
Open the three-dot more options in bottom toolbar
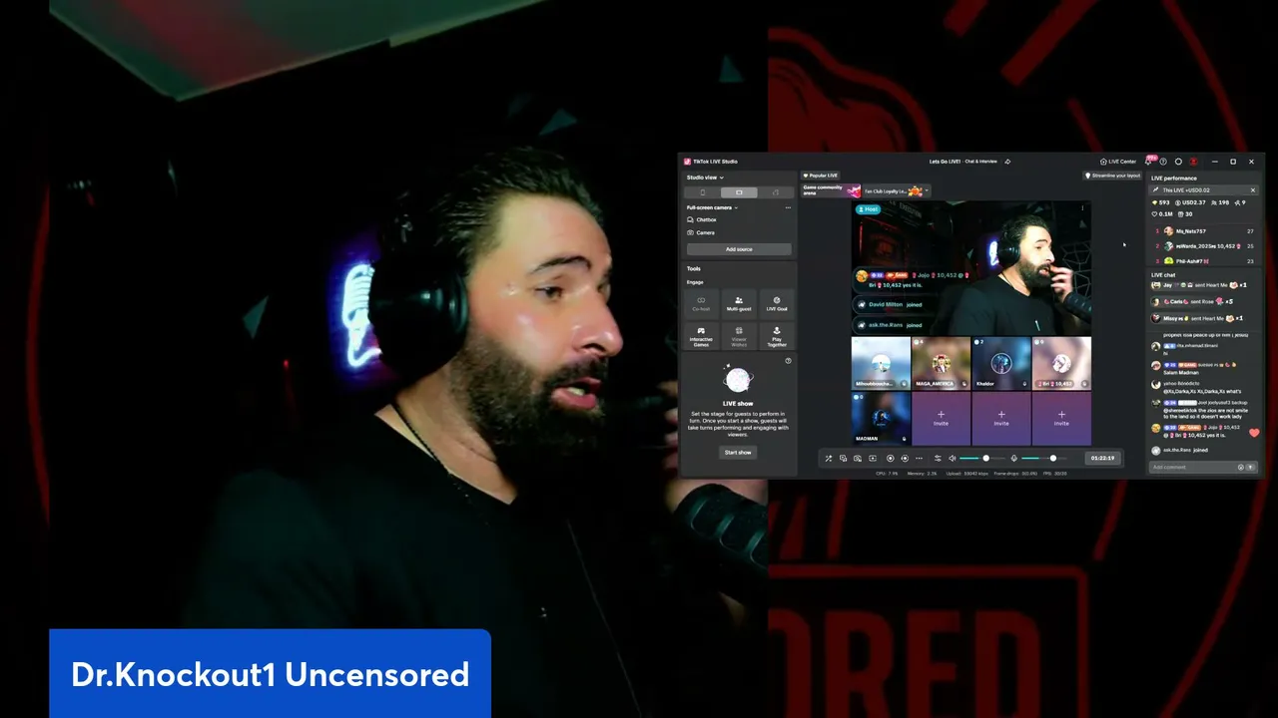[919, 458]
